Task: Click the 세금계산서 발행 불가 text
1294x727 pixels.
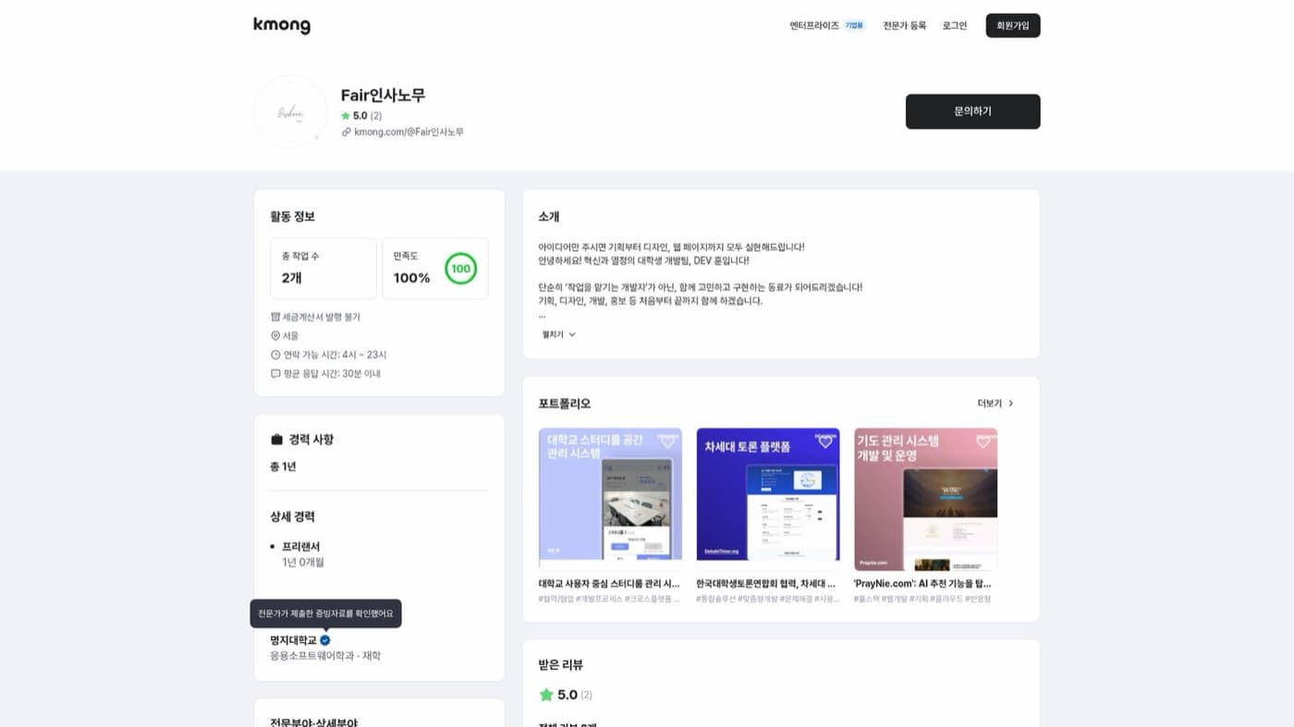Action: (322, 317)
